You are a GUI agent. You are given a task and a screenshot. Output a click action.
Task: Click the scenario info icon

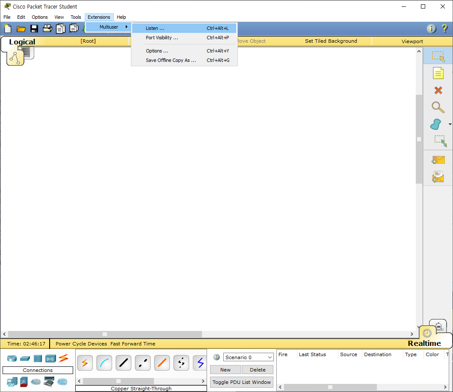pyautogui.click(x=216, y=357)
